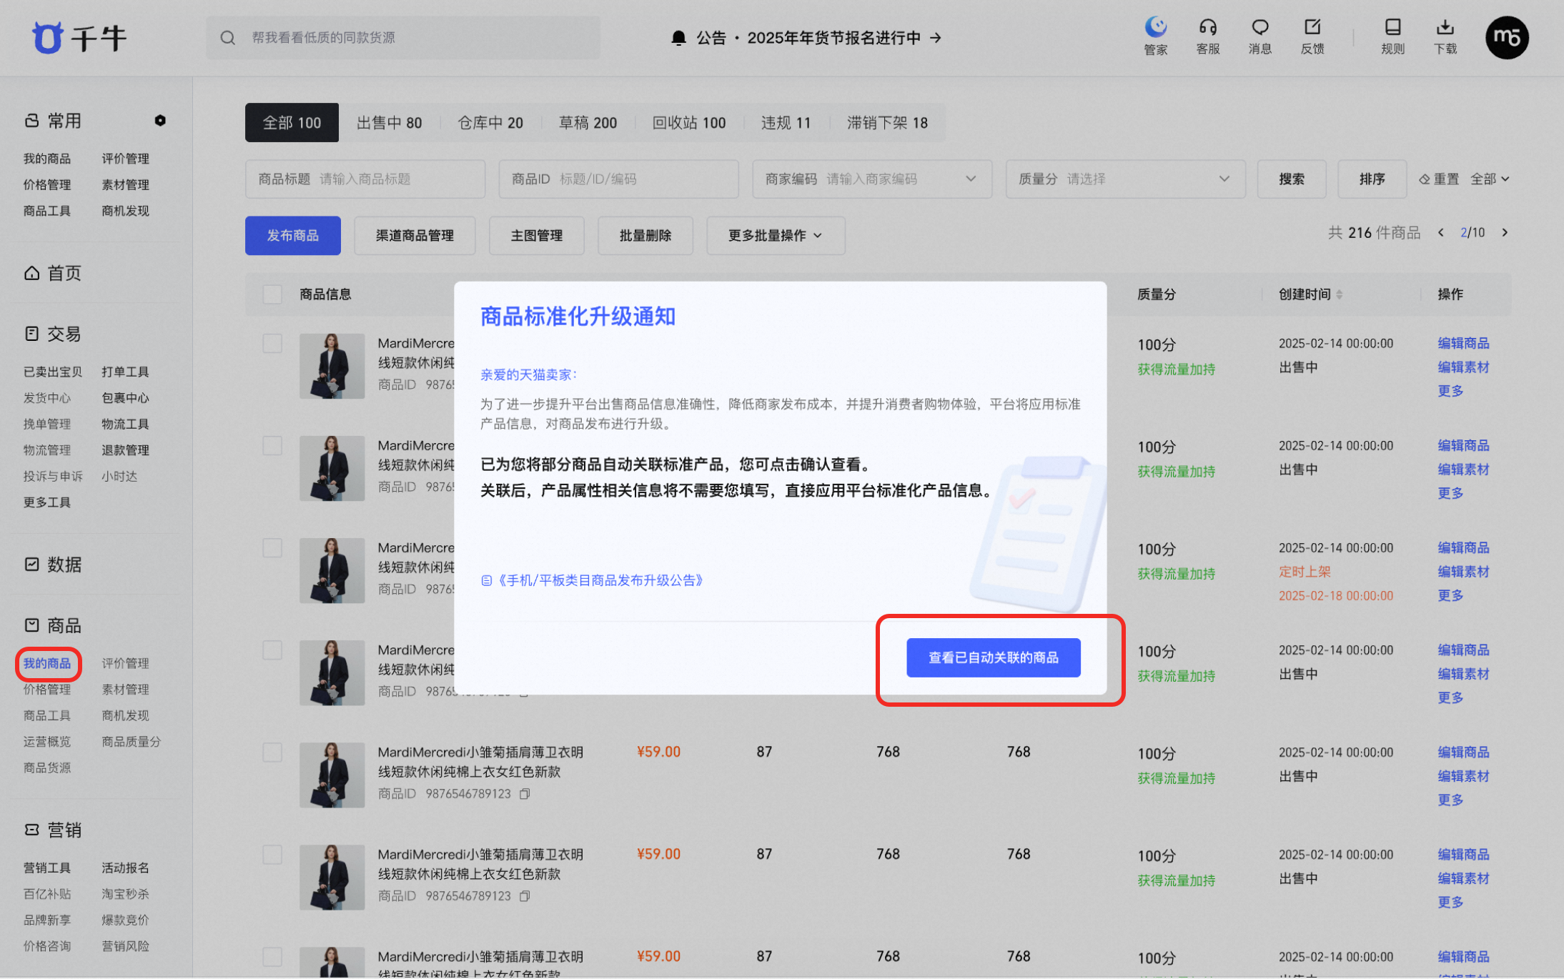Click 编辑素材 in second row
1564x979 pixels.
tap(1463, 469)
